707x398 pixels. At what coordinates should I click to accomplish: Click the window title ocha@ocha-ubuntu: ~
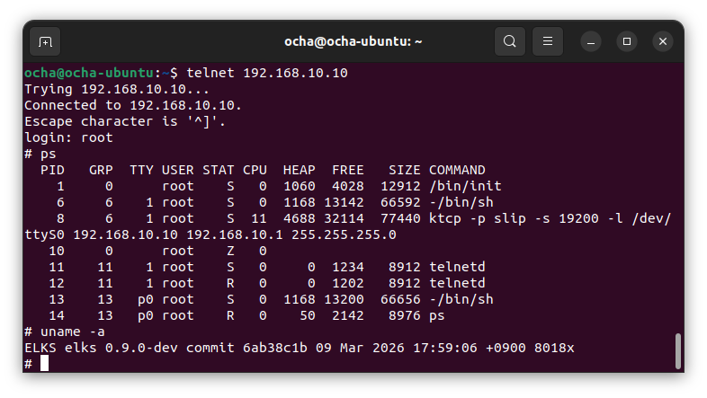pyautogui.click(x=353, y=41)
